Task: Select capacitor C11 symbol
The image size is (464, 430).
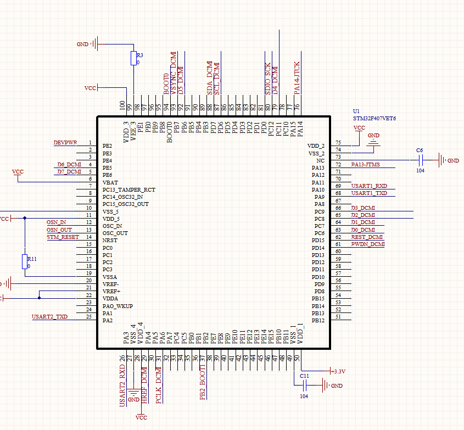Action: click(305, 386)
